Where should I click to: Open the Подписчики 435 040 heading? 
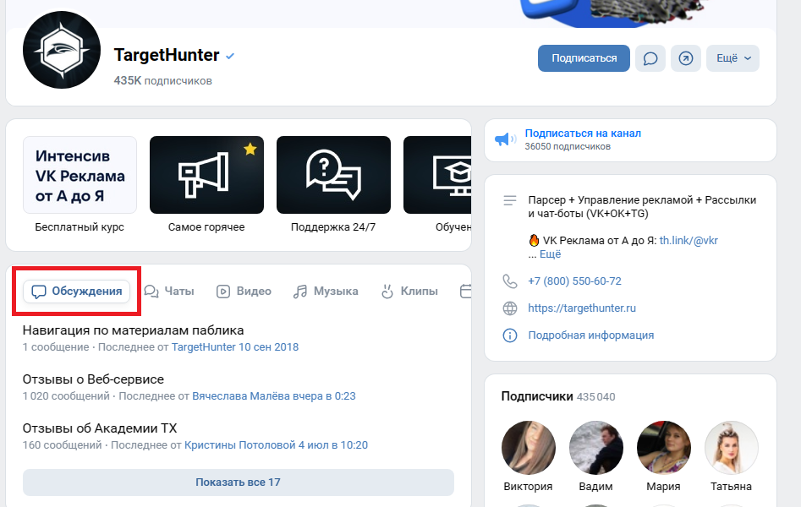click(558, 396)
